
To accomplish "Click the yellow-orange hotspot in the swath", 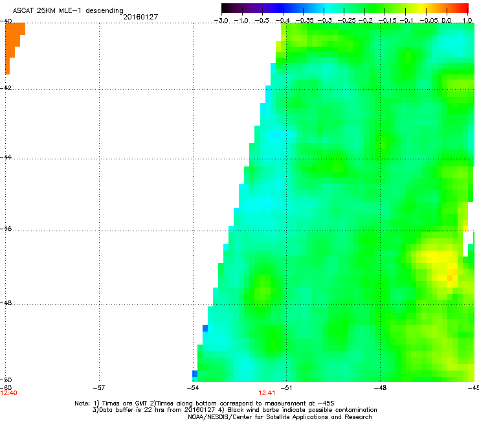I will point(450,278).
